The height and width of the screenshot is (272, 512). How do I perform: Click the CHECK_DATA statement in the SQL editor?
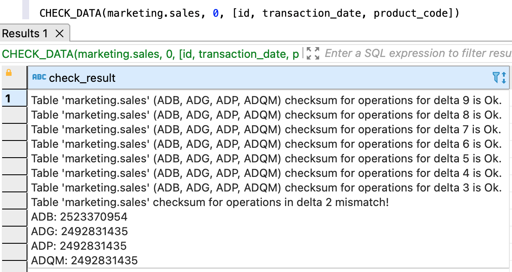[x=249, y=13]
